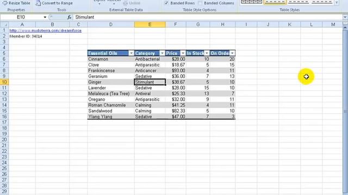This screenshot has width=348, height=195.
Task: Select the $47.00 price cell
Action: point(176,116)
